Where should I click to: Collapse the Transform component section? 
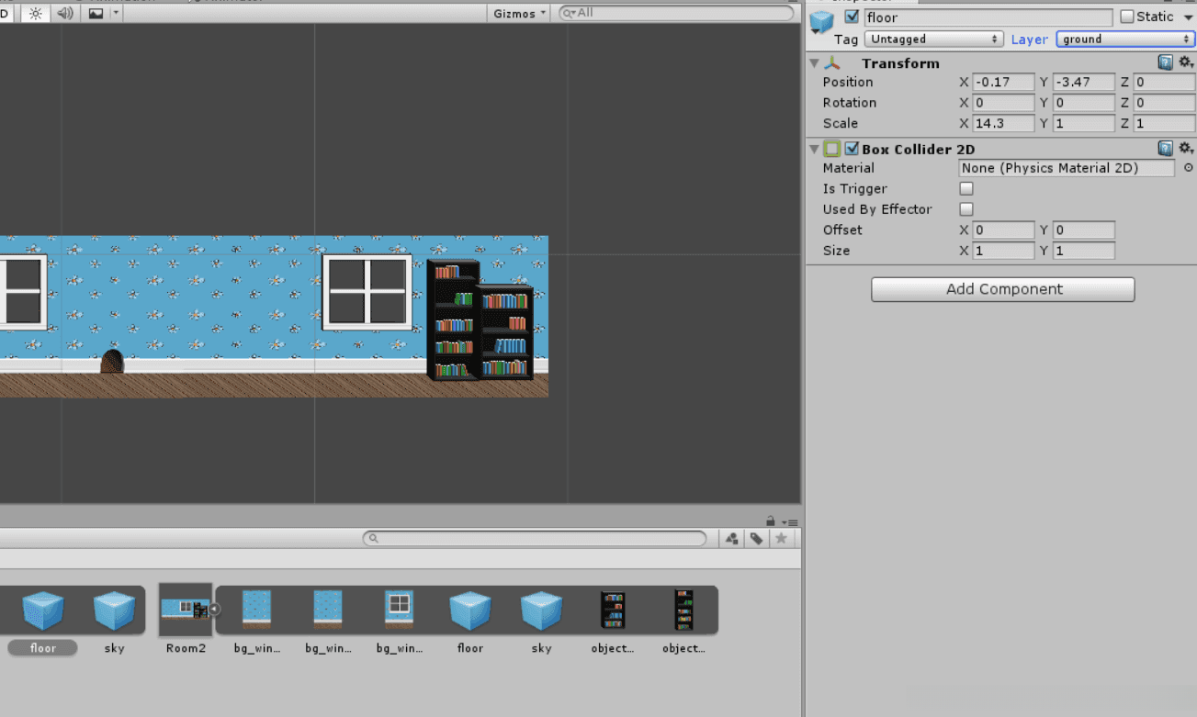(814, 63)
